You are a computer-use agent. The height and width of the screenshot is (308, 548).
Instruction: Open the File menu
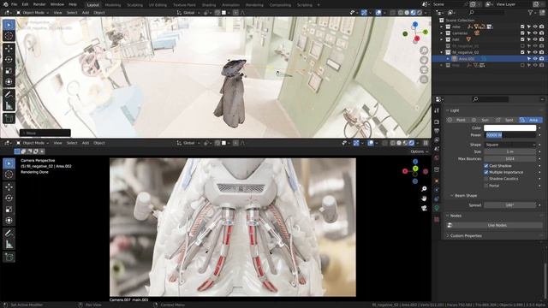[x=14, y=4]
